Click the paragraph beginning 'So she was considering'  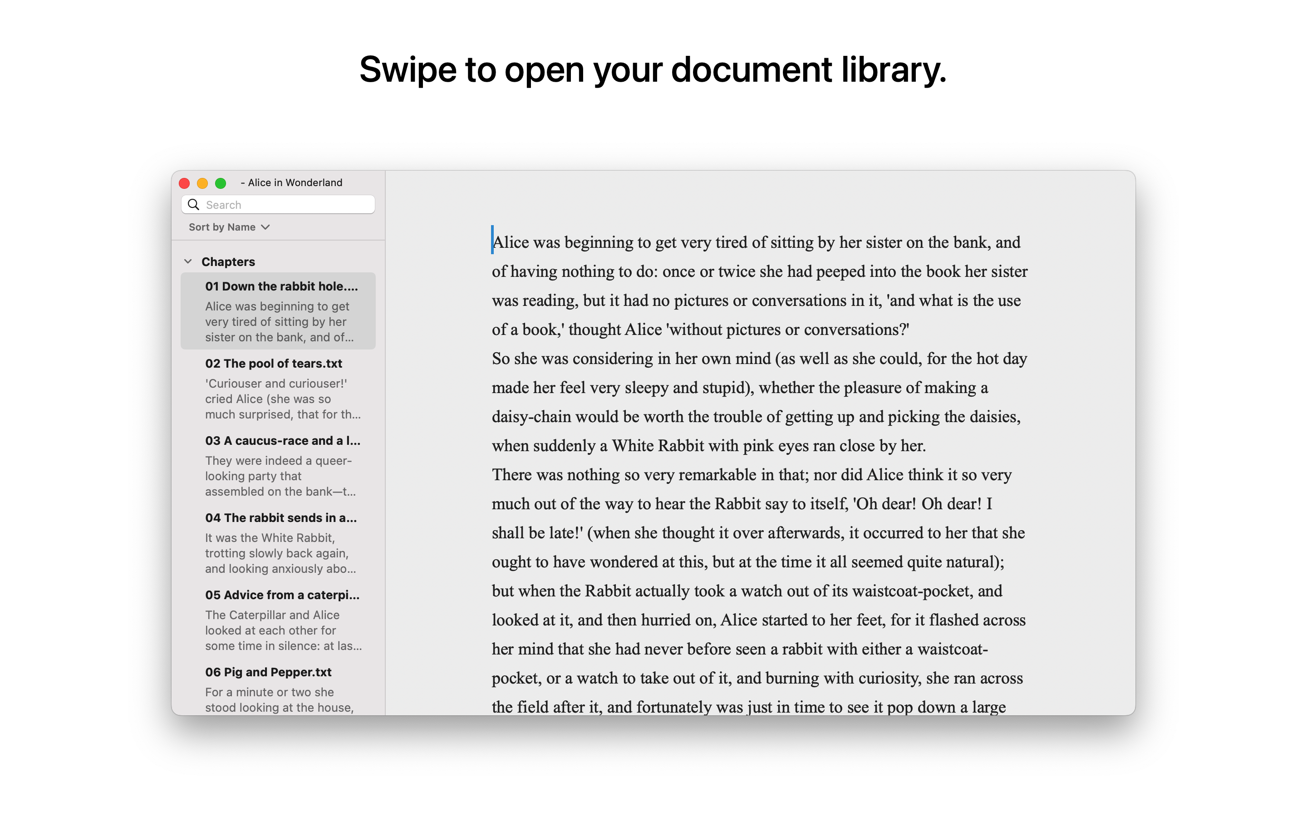click(756, 402)
